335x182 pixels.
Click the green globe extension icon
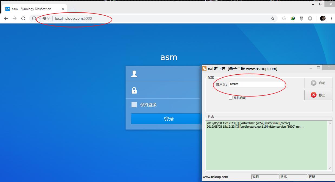[x=293, y=18]
